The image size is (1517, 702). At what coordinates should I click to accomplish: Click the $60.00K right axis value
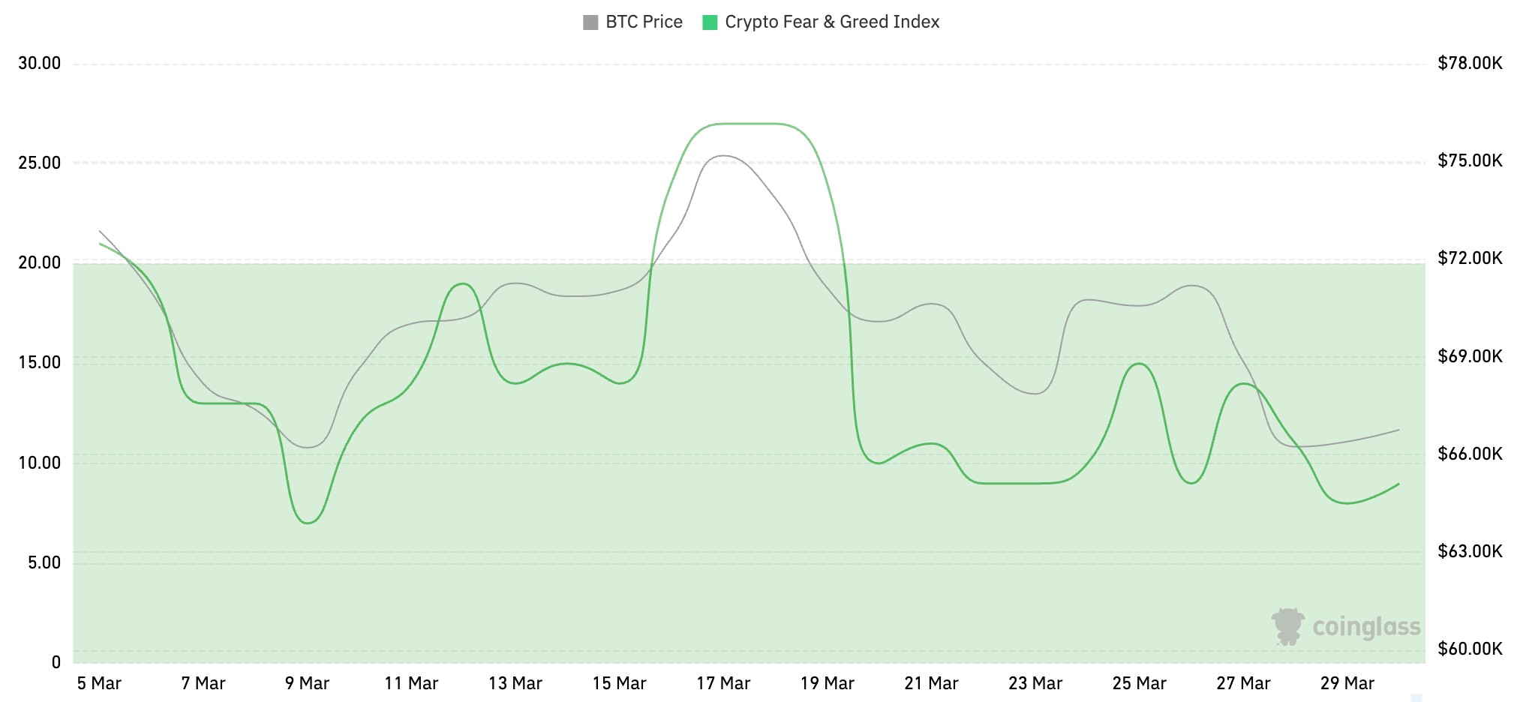(1470, 649)
